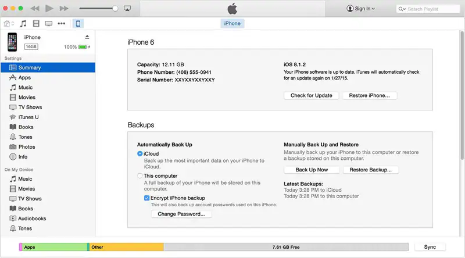Image resolution: width=465 pixels, height=258 pixels.
Task: Click the Check for Update button
Action: pyautogui.click(x=311, y=95)
